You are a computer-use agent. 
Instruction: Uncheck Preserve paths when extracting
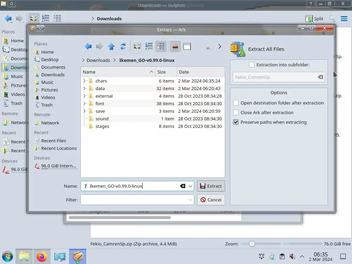(236, 122)
